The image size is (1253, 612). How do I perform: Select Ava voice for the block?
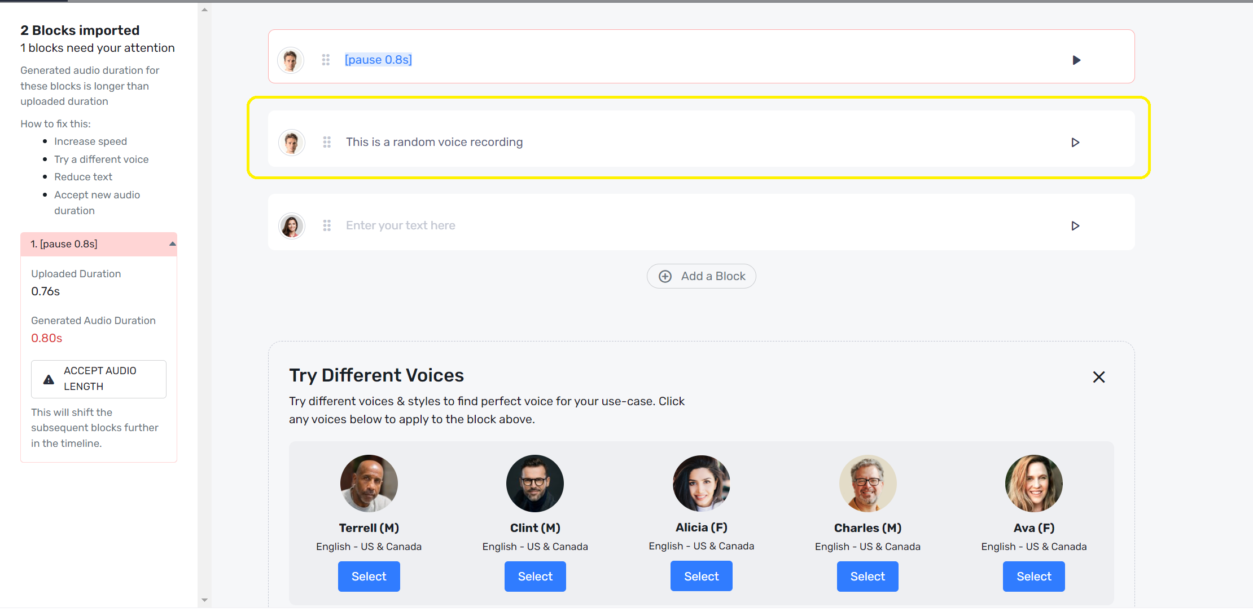point(1034,576)
